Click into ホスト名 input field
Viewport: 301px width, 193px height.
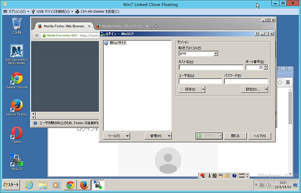(211, 67)
